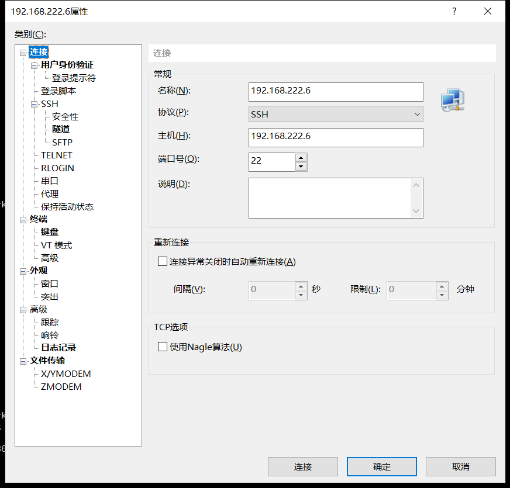Viewport: 510px width, 488px height.
Task: Select 串口 in category tree
Action: point(50,181)
